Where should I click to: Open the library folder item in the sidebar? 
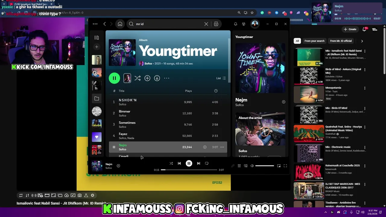(96, 99)
